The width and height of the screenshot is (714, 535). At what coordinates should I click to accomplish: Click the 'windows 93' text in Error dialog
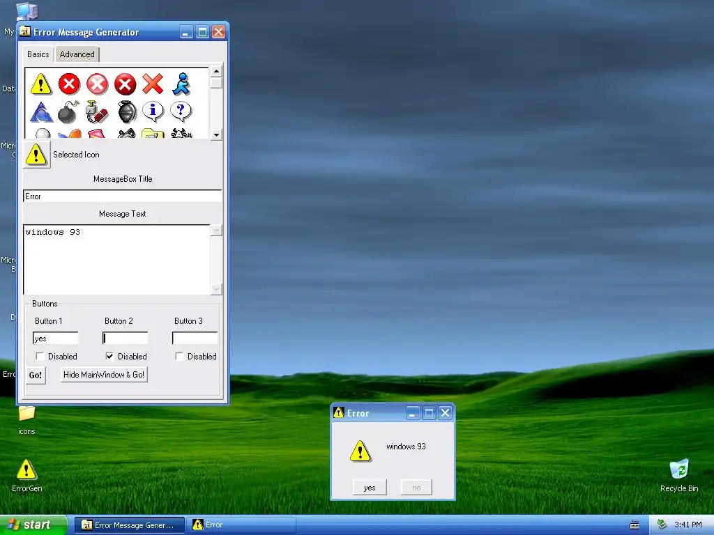[x=407, y=447]
